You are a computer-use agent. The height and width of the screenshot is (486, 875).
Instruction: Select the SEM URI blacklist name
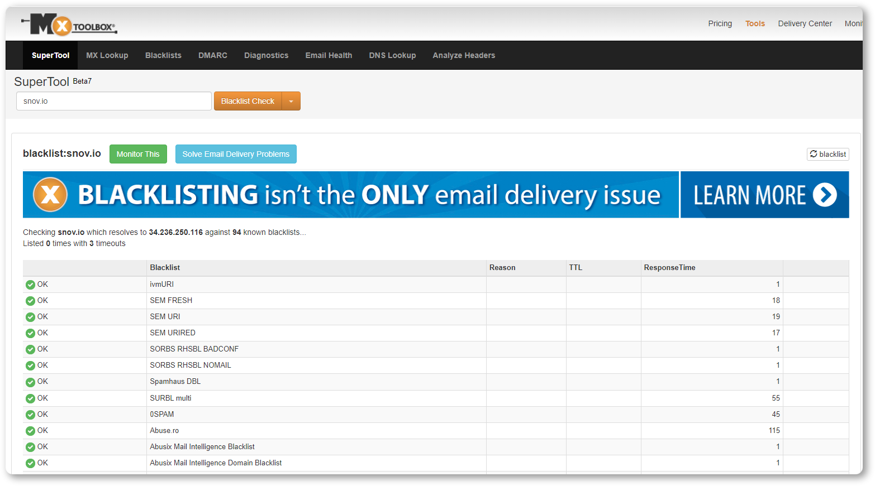165,317
